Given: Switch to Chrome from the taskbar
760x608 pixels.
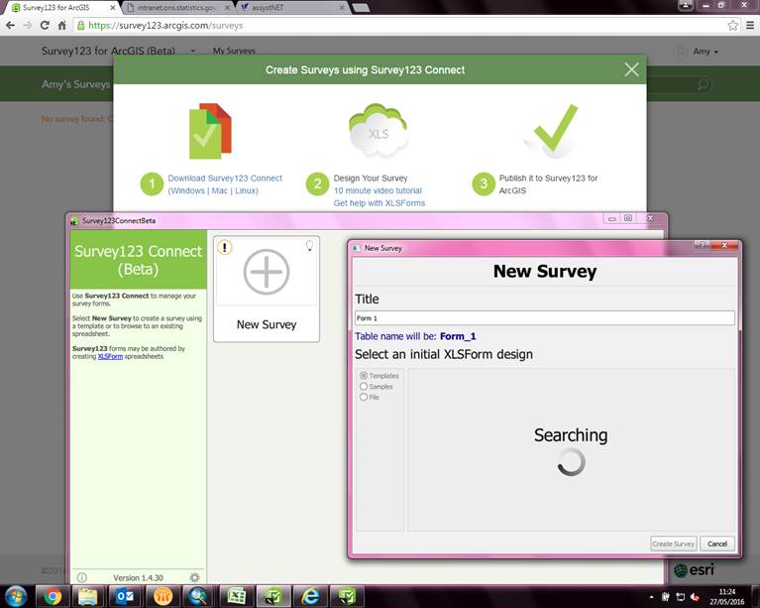Looking at the screenshot, I should tap(53, 596).
